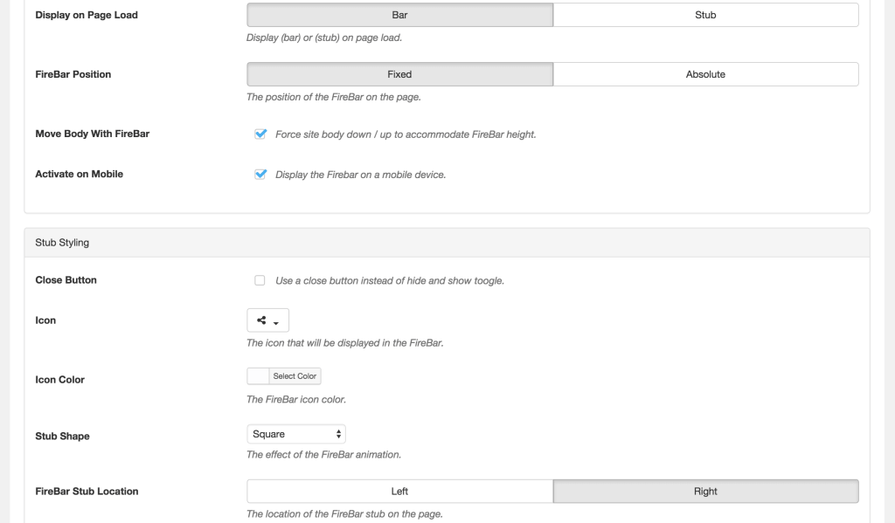Choose Left for FireBar Stub Location
Viewport: 895px width, 523px height.
click(399, 492)
